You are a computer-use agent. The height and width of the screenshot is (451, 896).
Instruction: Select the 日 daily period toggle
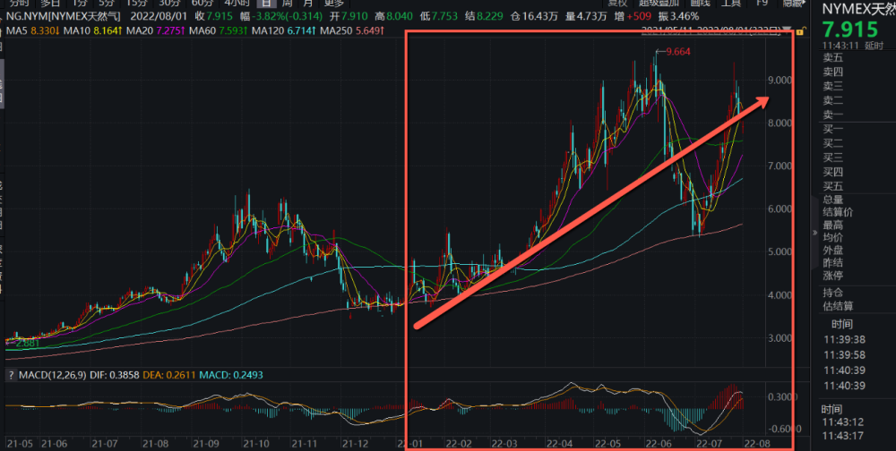pos(265,3)
